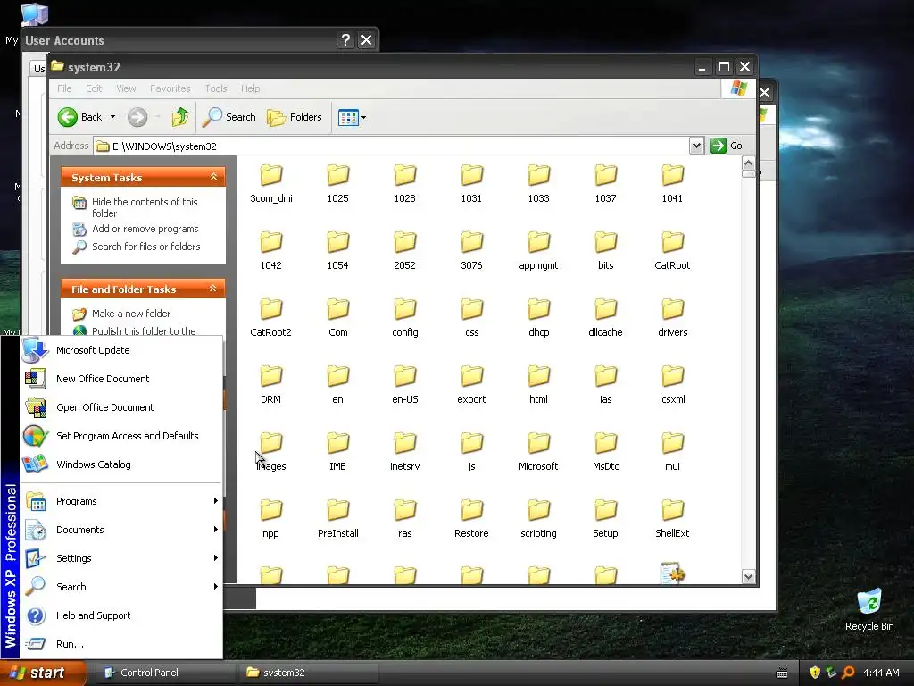
Task: Select the 3com_dmi folder
Action: 271,184
